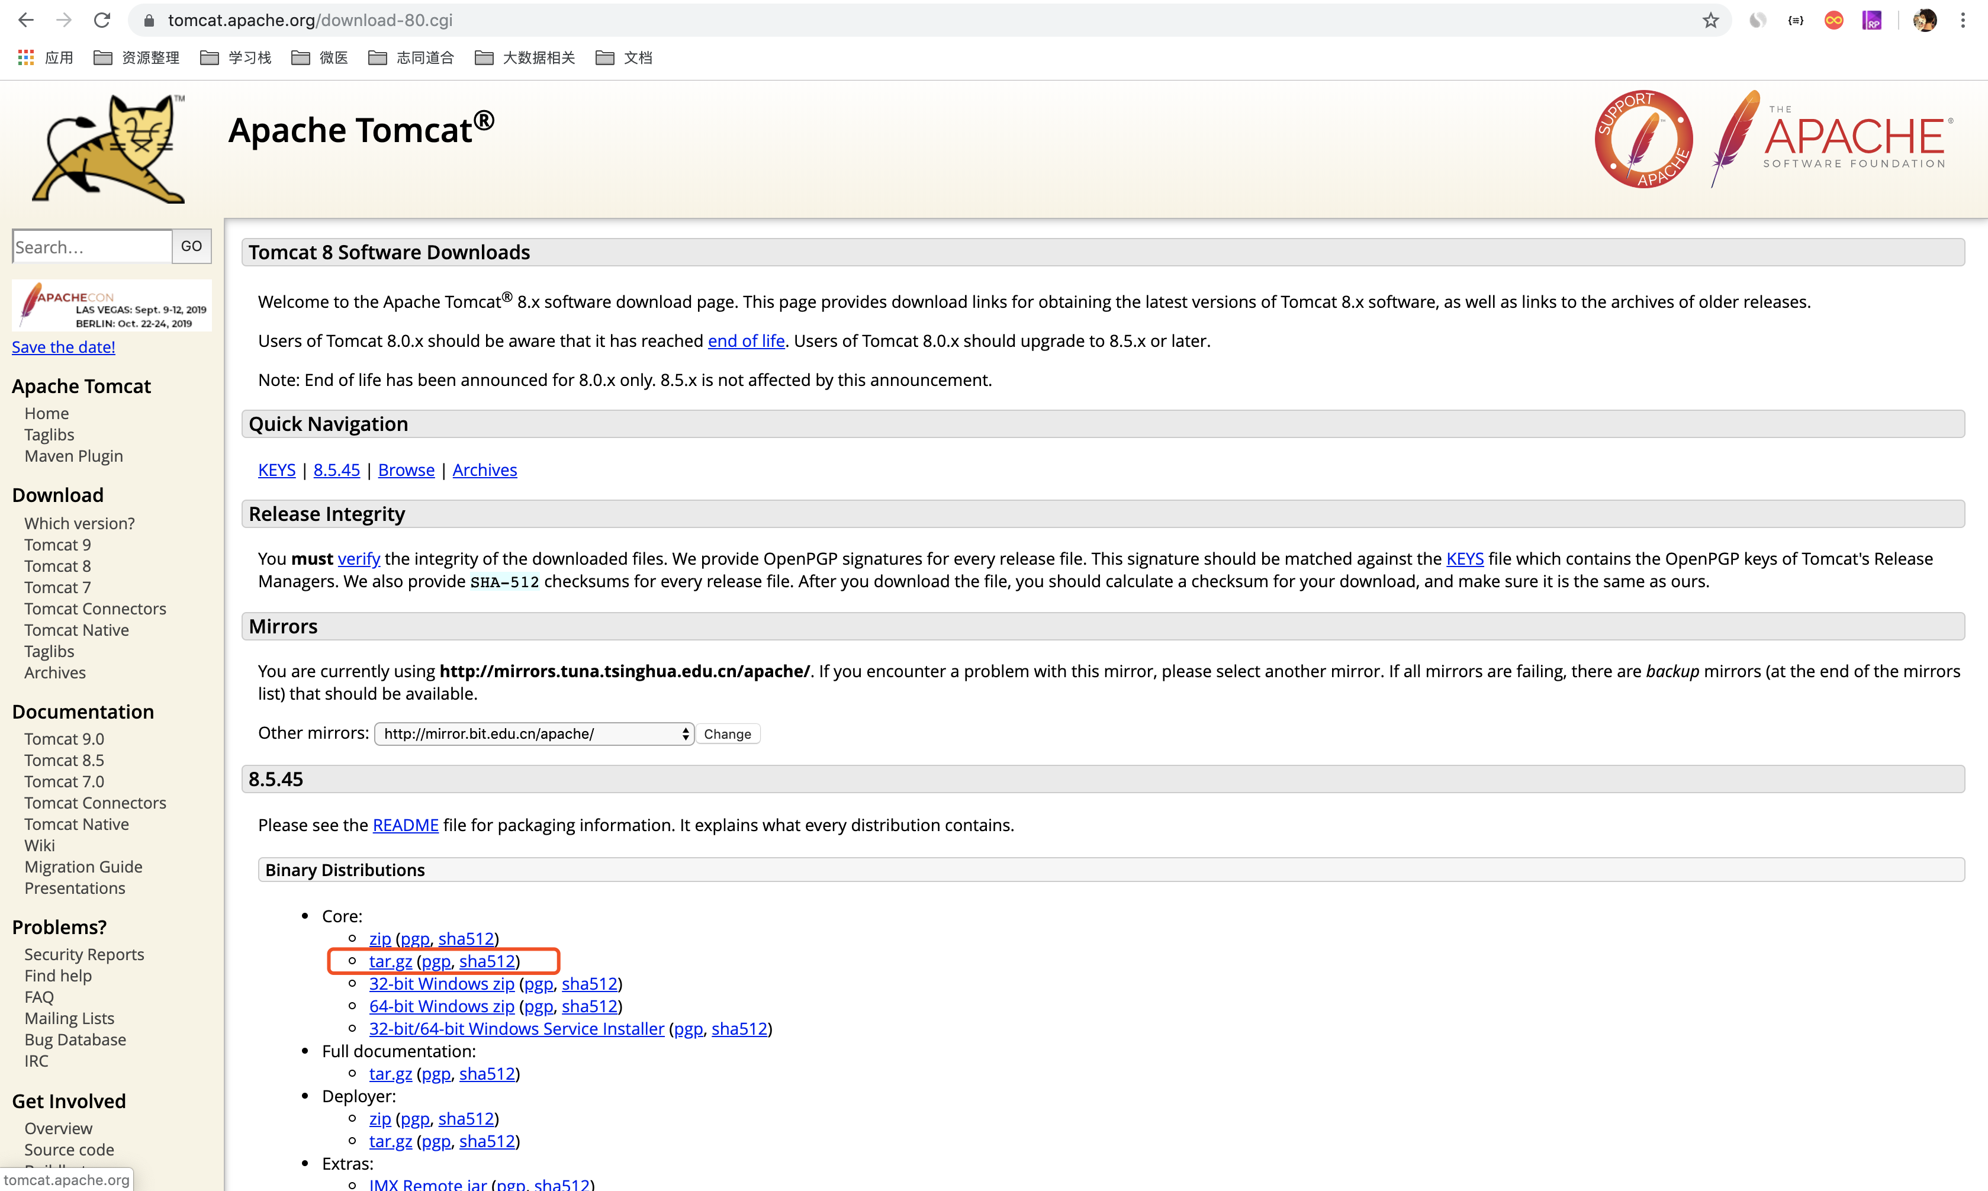Screen dimensions: 1988x1191
Task: Download 32-bit/64-bit Windows Service Installer
Action: pos(517,1028)
